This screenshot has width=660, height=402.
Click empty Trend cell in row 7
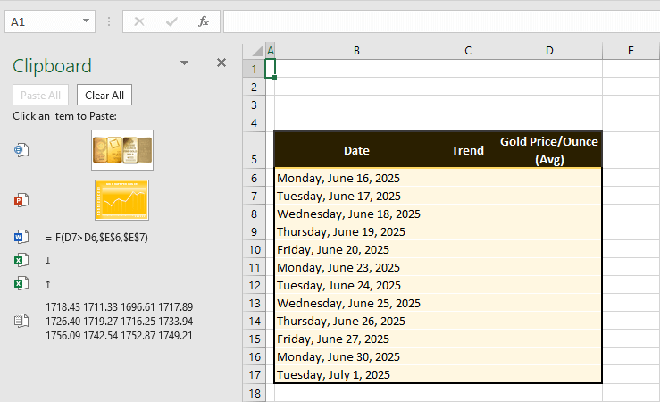click(468, 196)
